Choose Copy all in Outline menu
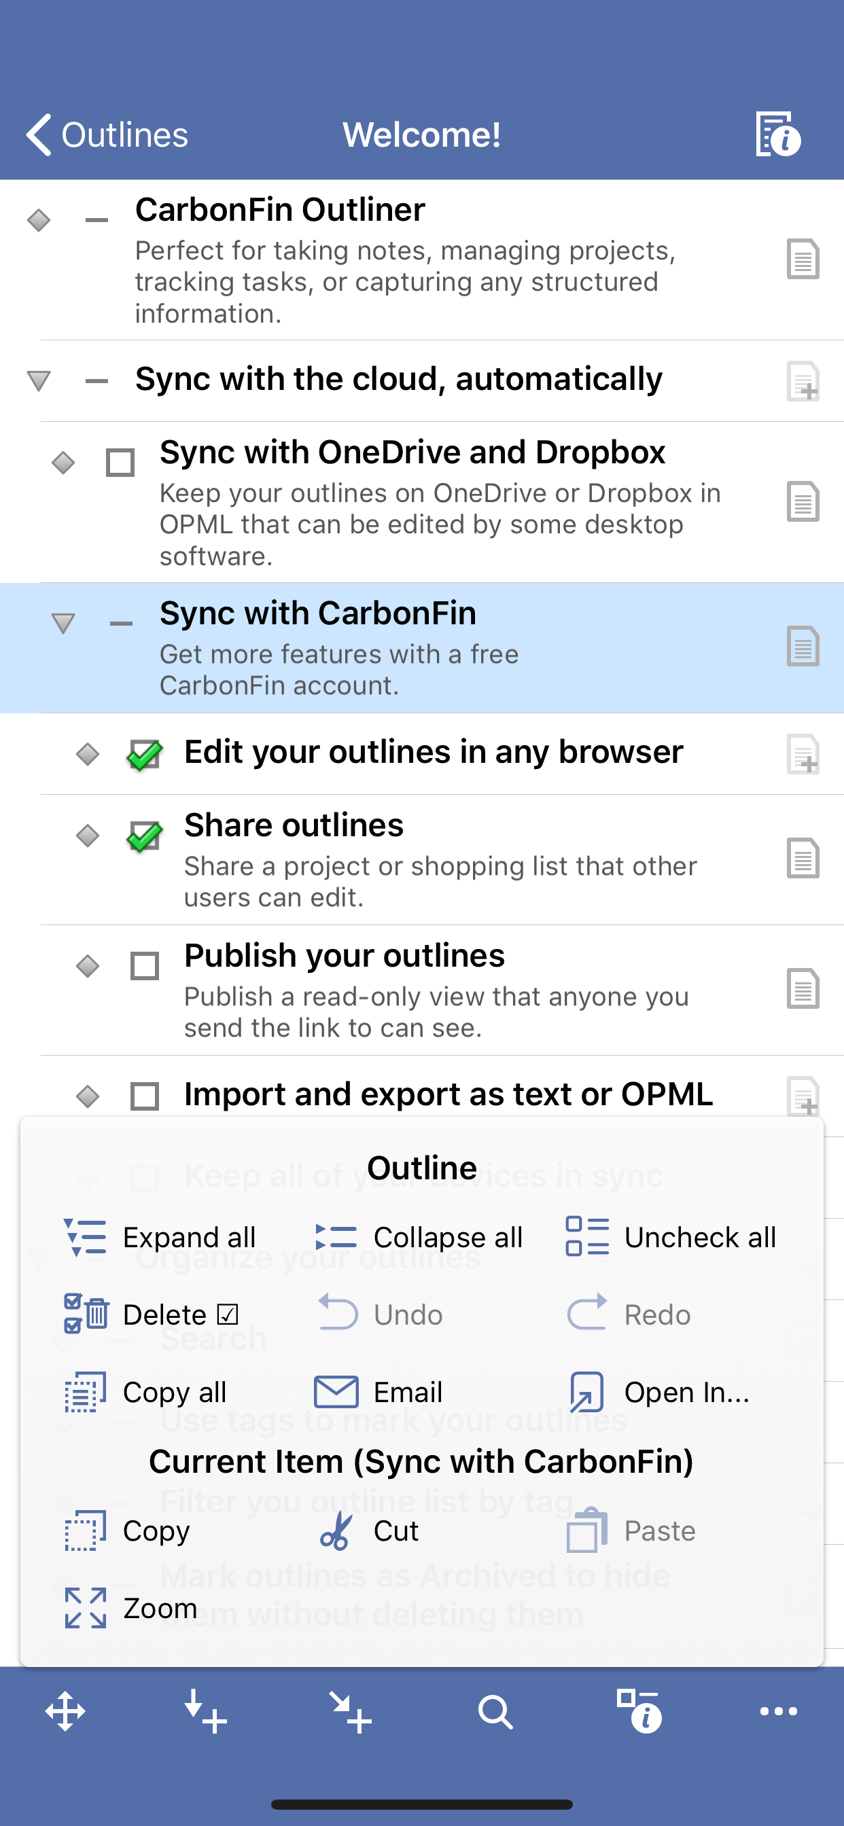This screenshot has width=844, height=1826. (145, 1391)
